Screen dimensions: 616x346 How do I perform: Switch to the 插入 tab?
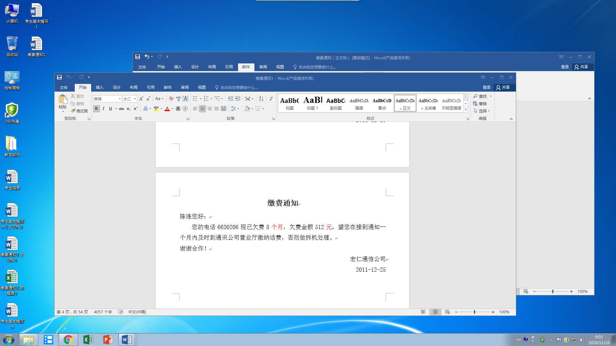pyautogui.click(x=100, y=87)
